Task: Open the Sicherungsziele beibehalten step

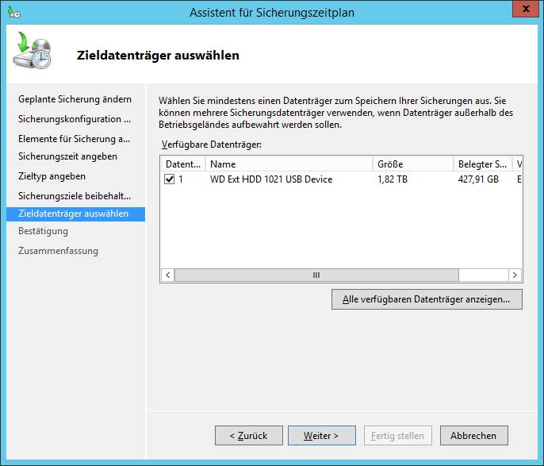Action: [x=75, y=196]
